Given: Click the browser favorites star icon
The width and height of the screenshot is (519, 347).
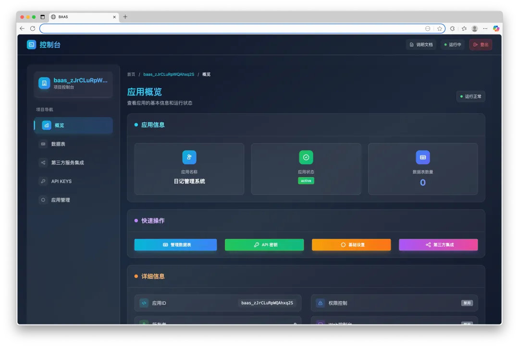Looking at the screenshot, I should [440, 29].
